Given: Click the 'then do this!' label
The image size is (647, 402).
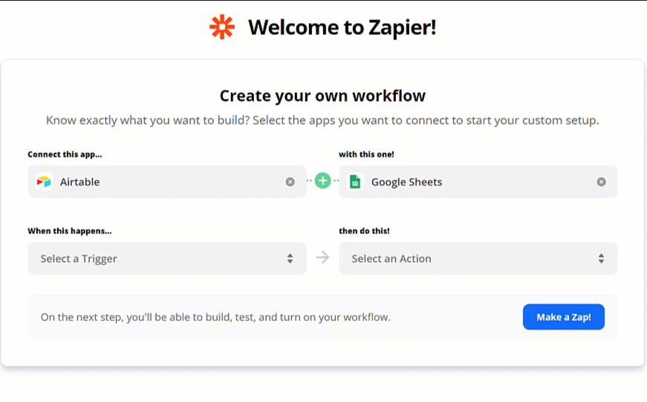Looking at the screenshot, I should 364,230.
